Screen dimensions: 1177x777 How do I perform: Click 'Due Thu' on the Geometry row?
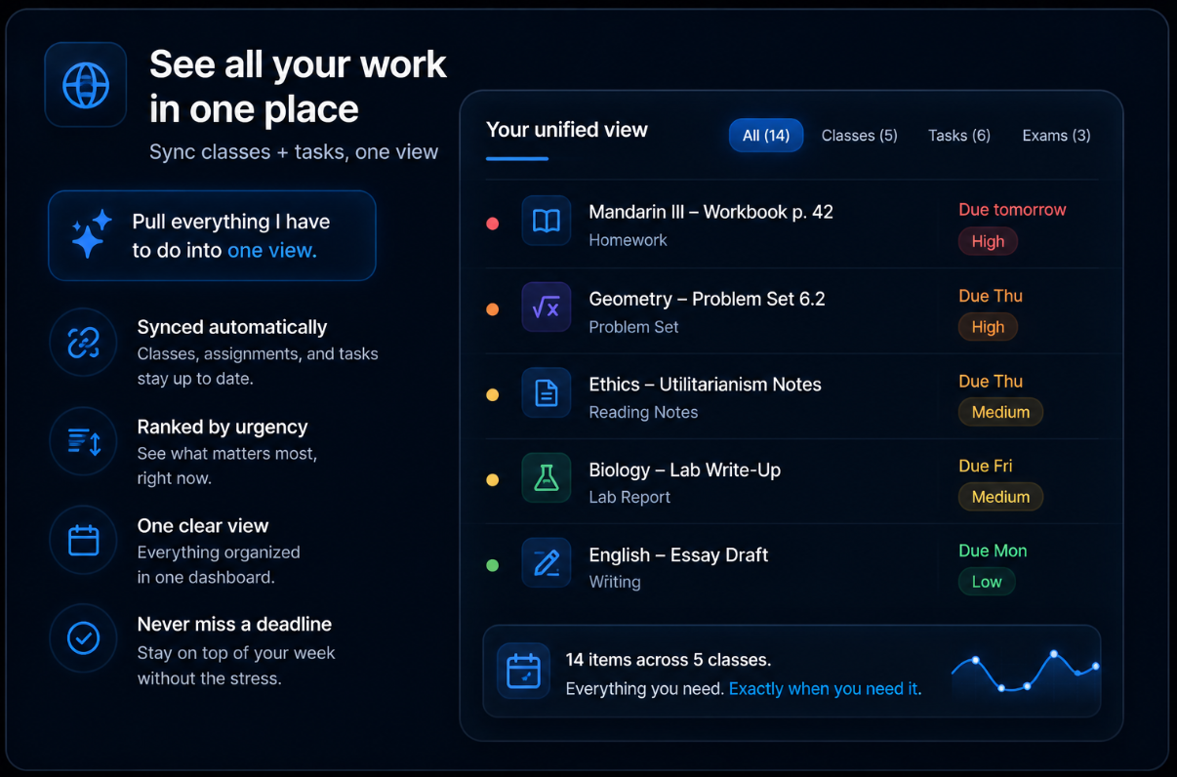(991, 296)
